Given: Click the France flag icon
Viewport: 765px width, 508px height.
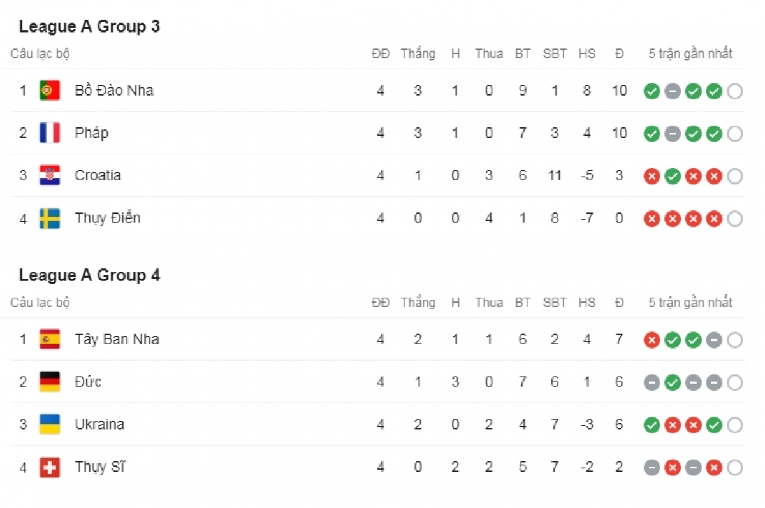Looking at the screenshot, I should tap(50, 133).
